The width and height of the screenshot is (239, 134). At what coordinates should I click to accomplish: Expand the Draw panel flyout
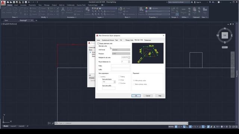point(15,17)
